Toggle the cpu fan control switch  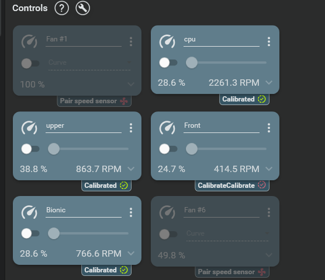point(168,62)
